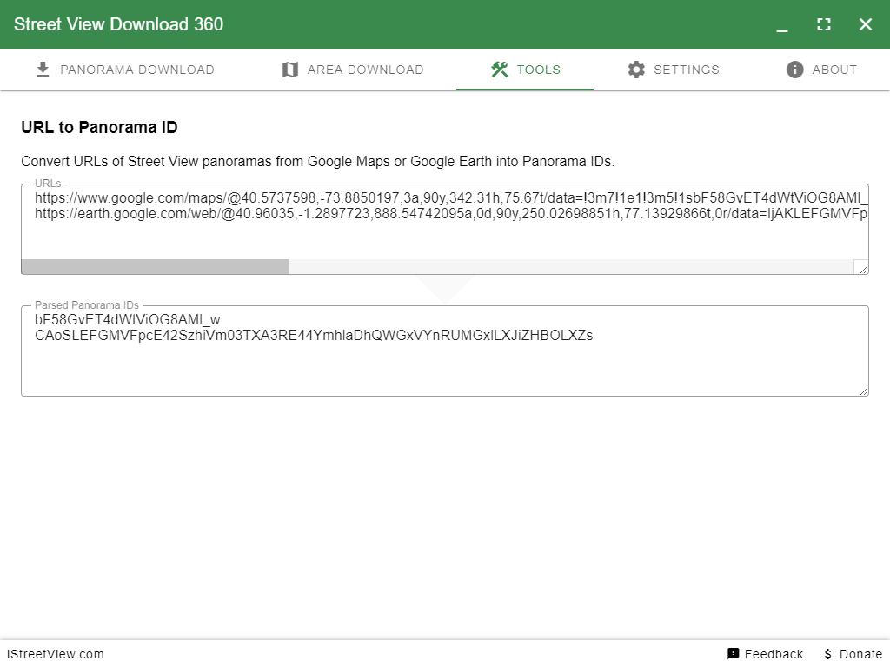890x668 pixels.
Task: Click the URL to Panorama ID heading
Action: [99, 127]
